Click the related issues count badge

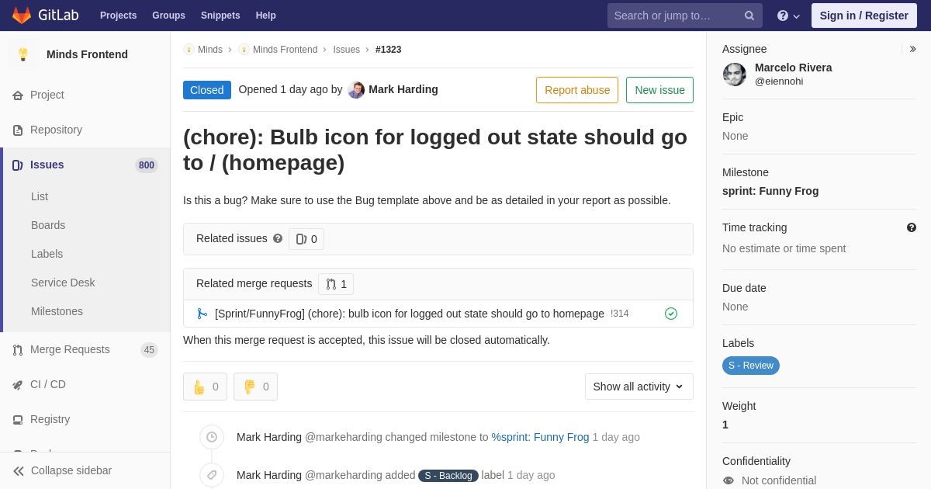[306, 239]
